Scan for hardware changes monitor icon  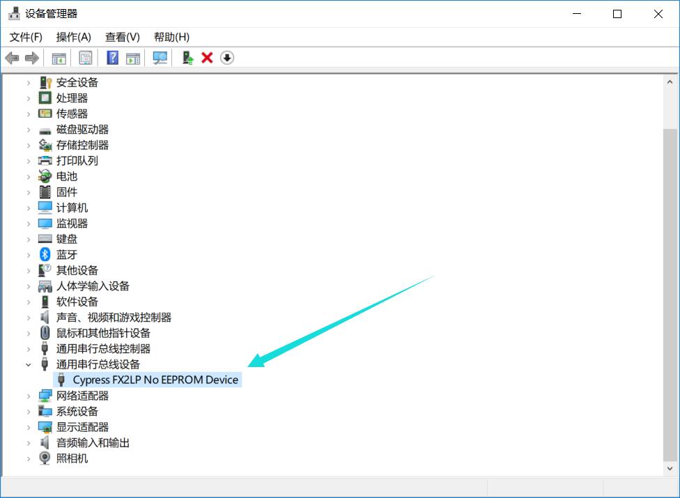(x=160, y=58)
